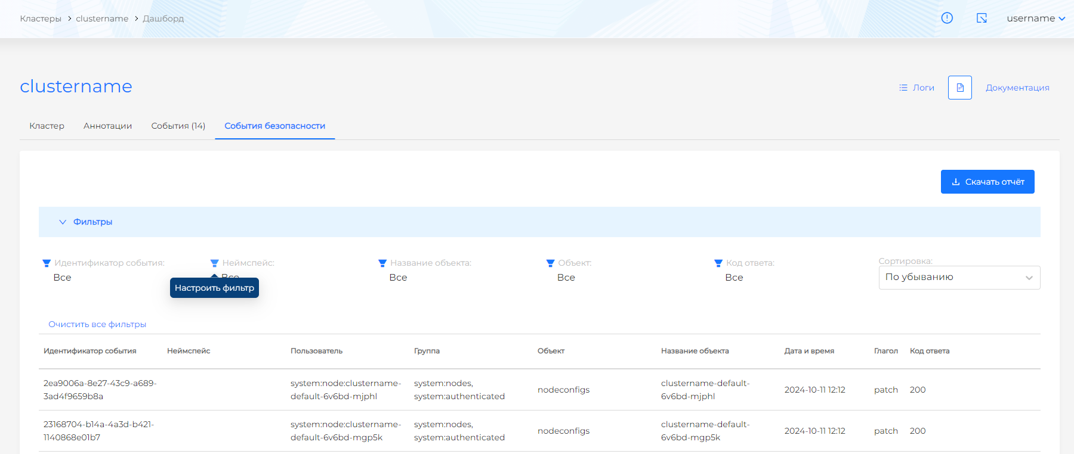Open the Логи link

[917, 88]
